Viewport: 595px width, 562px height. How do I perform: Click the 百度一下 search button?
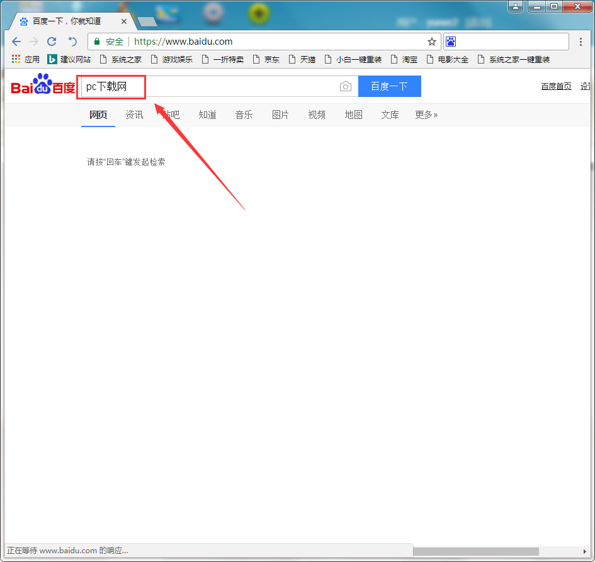(389, 86)
